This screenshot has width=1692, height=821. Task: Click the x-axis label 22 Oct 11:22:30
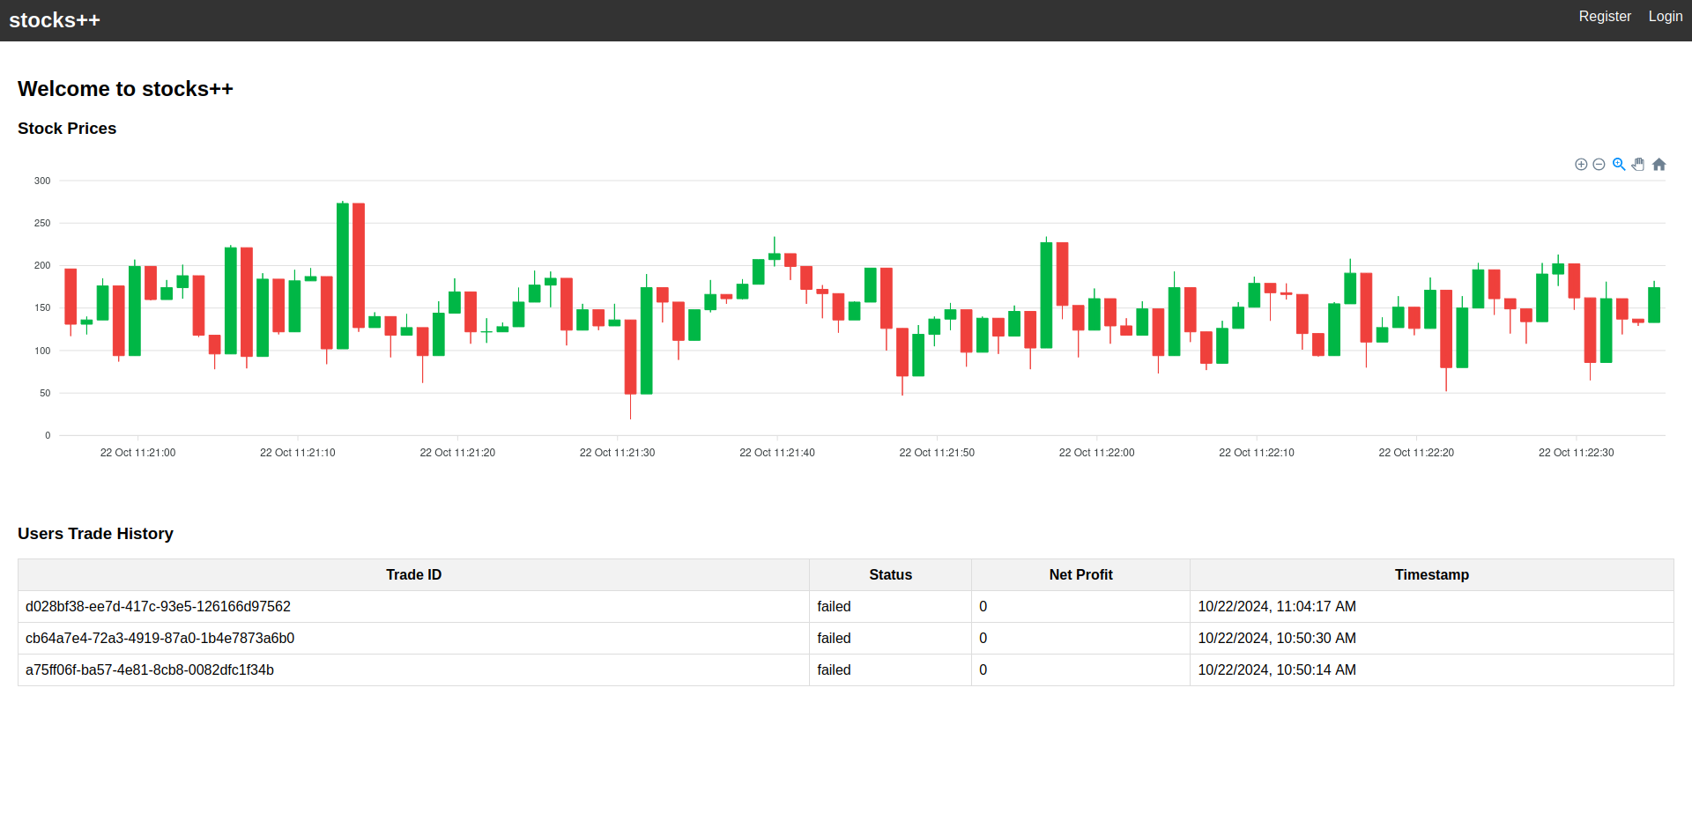(x=1576, y=453)
